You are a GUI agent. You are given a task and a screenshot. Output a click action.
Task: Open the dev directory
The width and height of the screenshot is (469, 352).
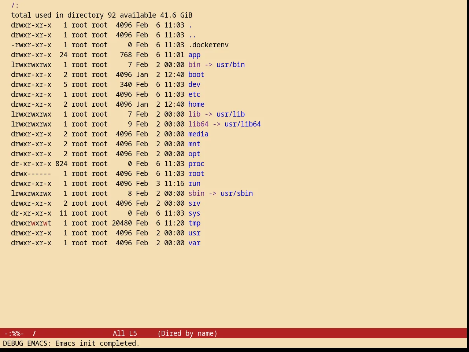point(194,85)
